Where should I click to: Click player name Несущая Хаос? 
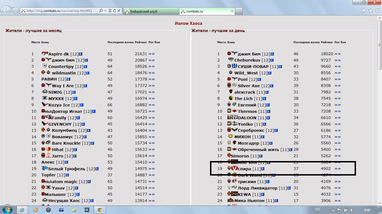[x=64, y=201]
